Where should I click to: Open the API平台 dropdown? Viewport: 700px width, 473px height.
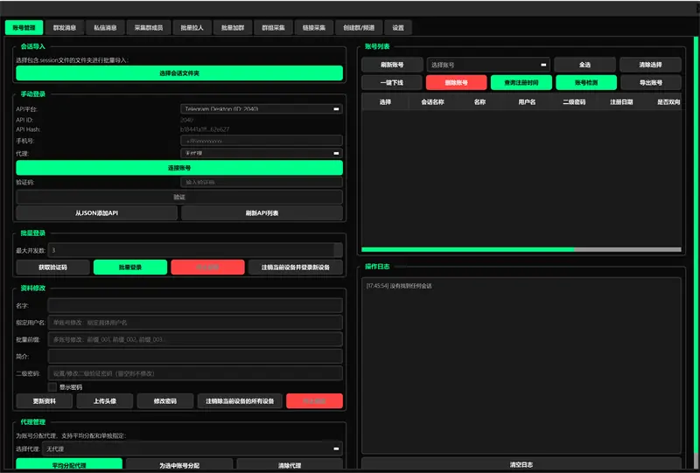(x=261, y=109)
